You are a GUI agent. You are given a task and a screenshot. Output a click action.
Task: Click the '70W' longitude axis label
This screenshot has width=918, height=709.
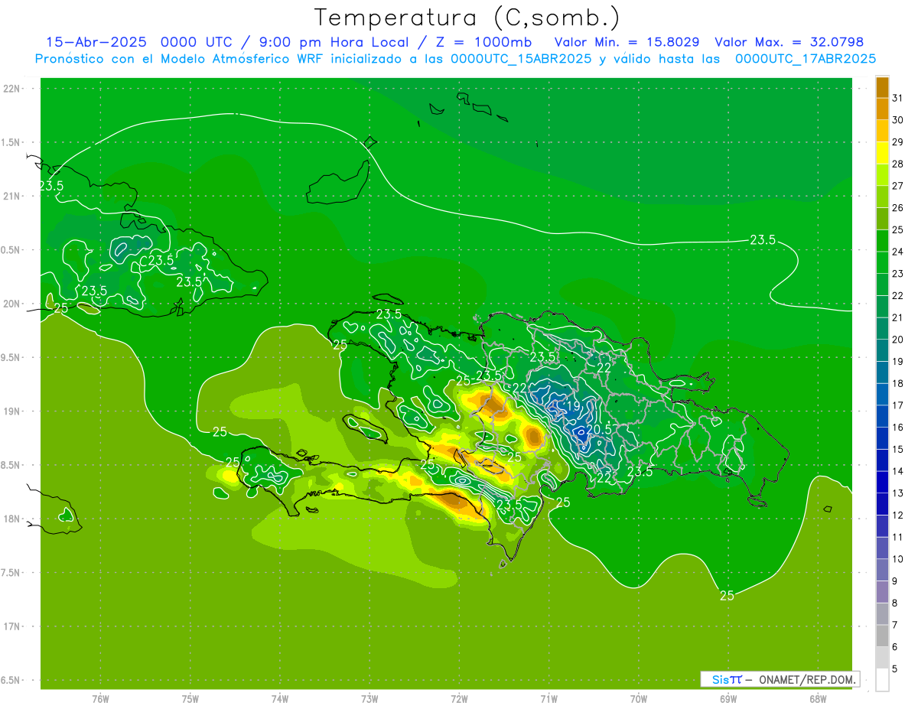click(x=639, y=698)
